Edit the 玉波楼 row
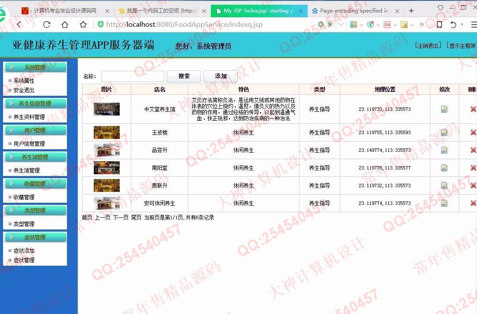The width and height of the screenshot is (477, 314). coord(444,132)
